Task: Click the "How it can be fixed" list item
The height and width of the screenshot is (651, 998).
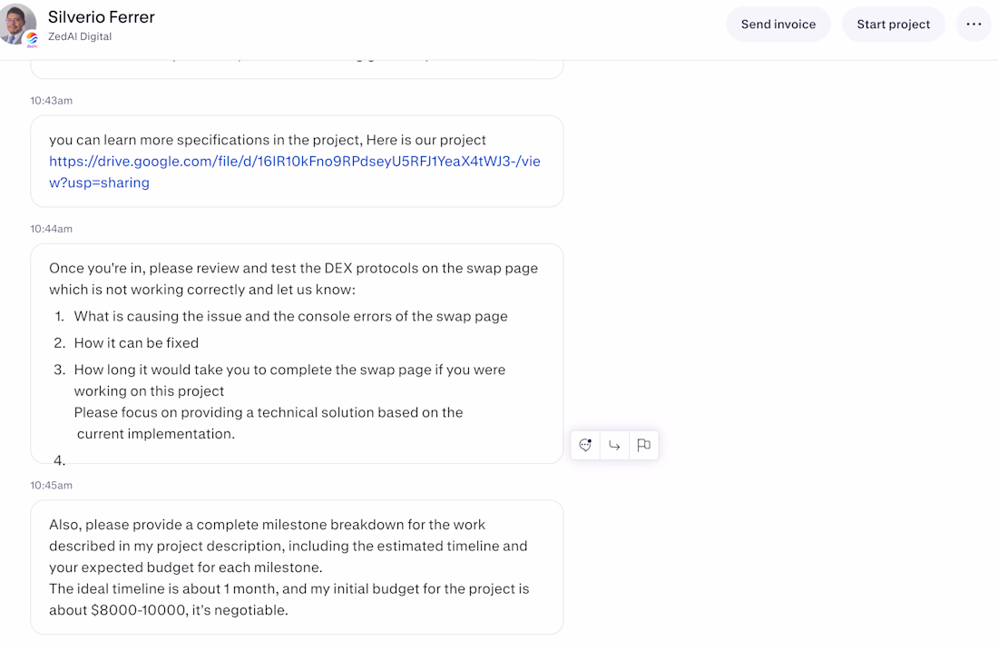Action: coord(136,342)
